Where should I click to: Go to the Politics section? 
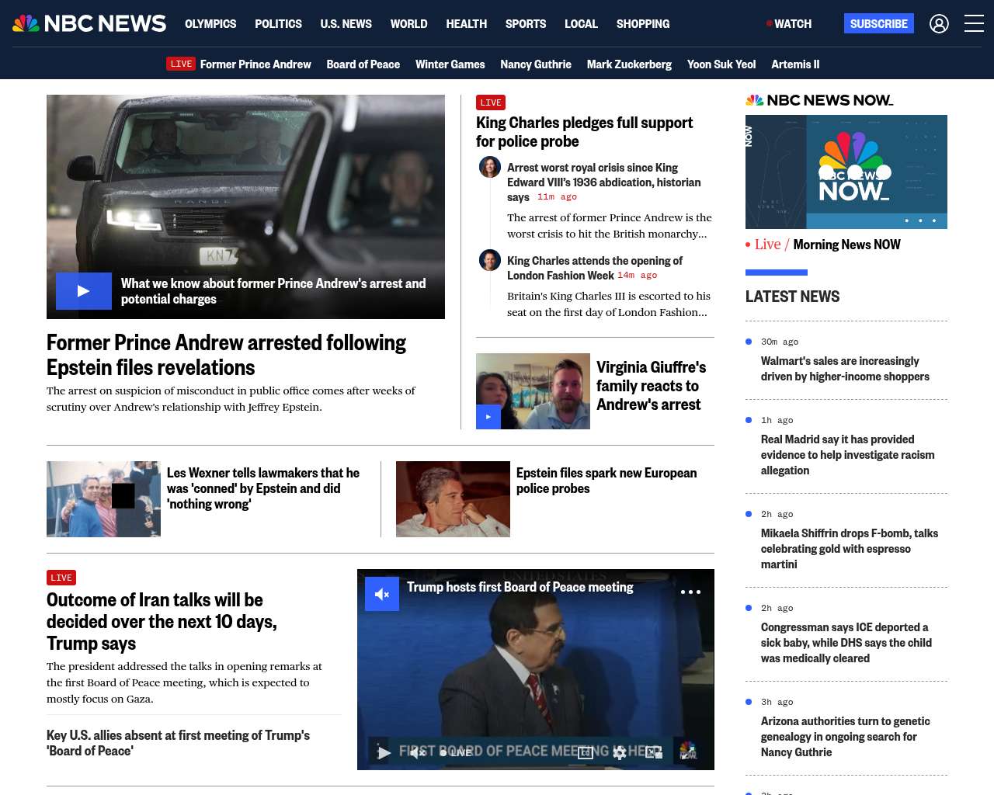[278, 24]
